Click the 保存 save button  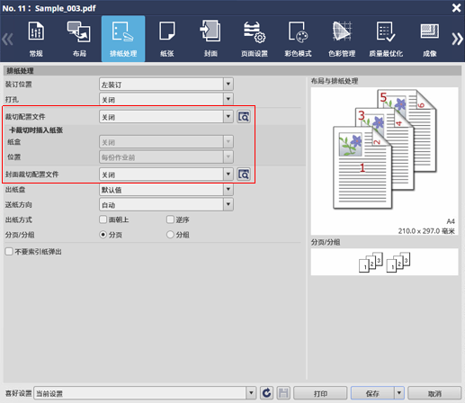tap(372, 393)
